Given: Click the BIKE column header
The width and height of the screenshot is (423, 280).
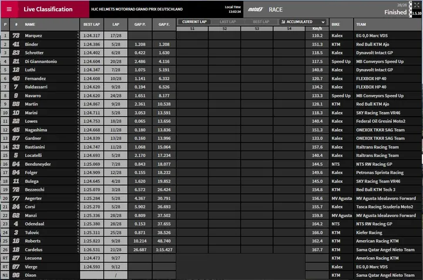Looking at the screenshot, I should pyautogui.click(x=335, y=25).
